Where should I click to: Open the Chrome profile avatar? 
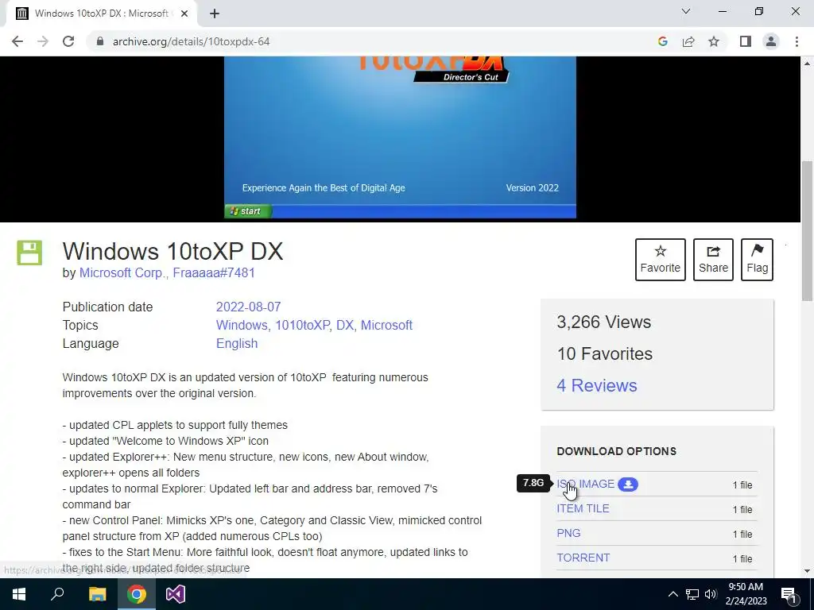pos(771,41)
